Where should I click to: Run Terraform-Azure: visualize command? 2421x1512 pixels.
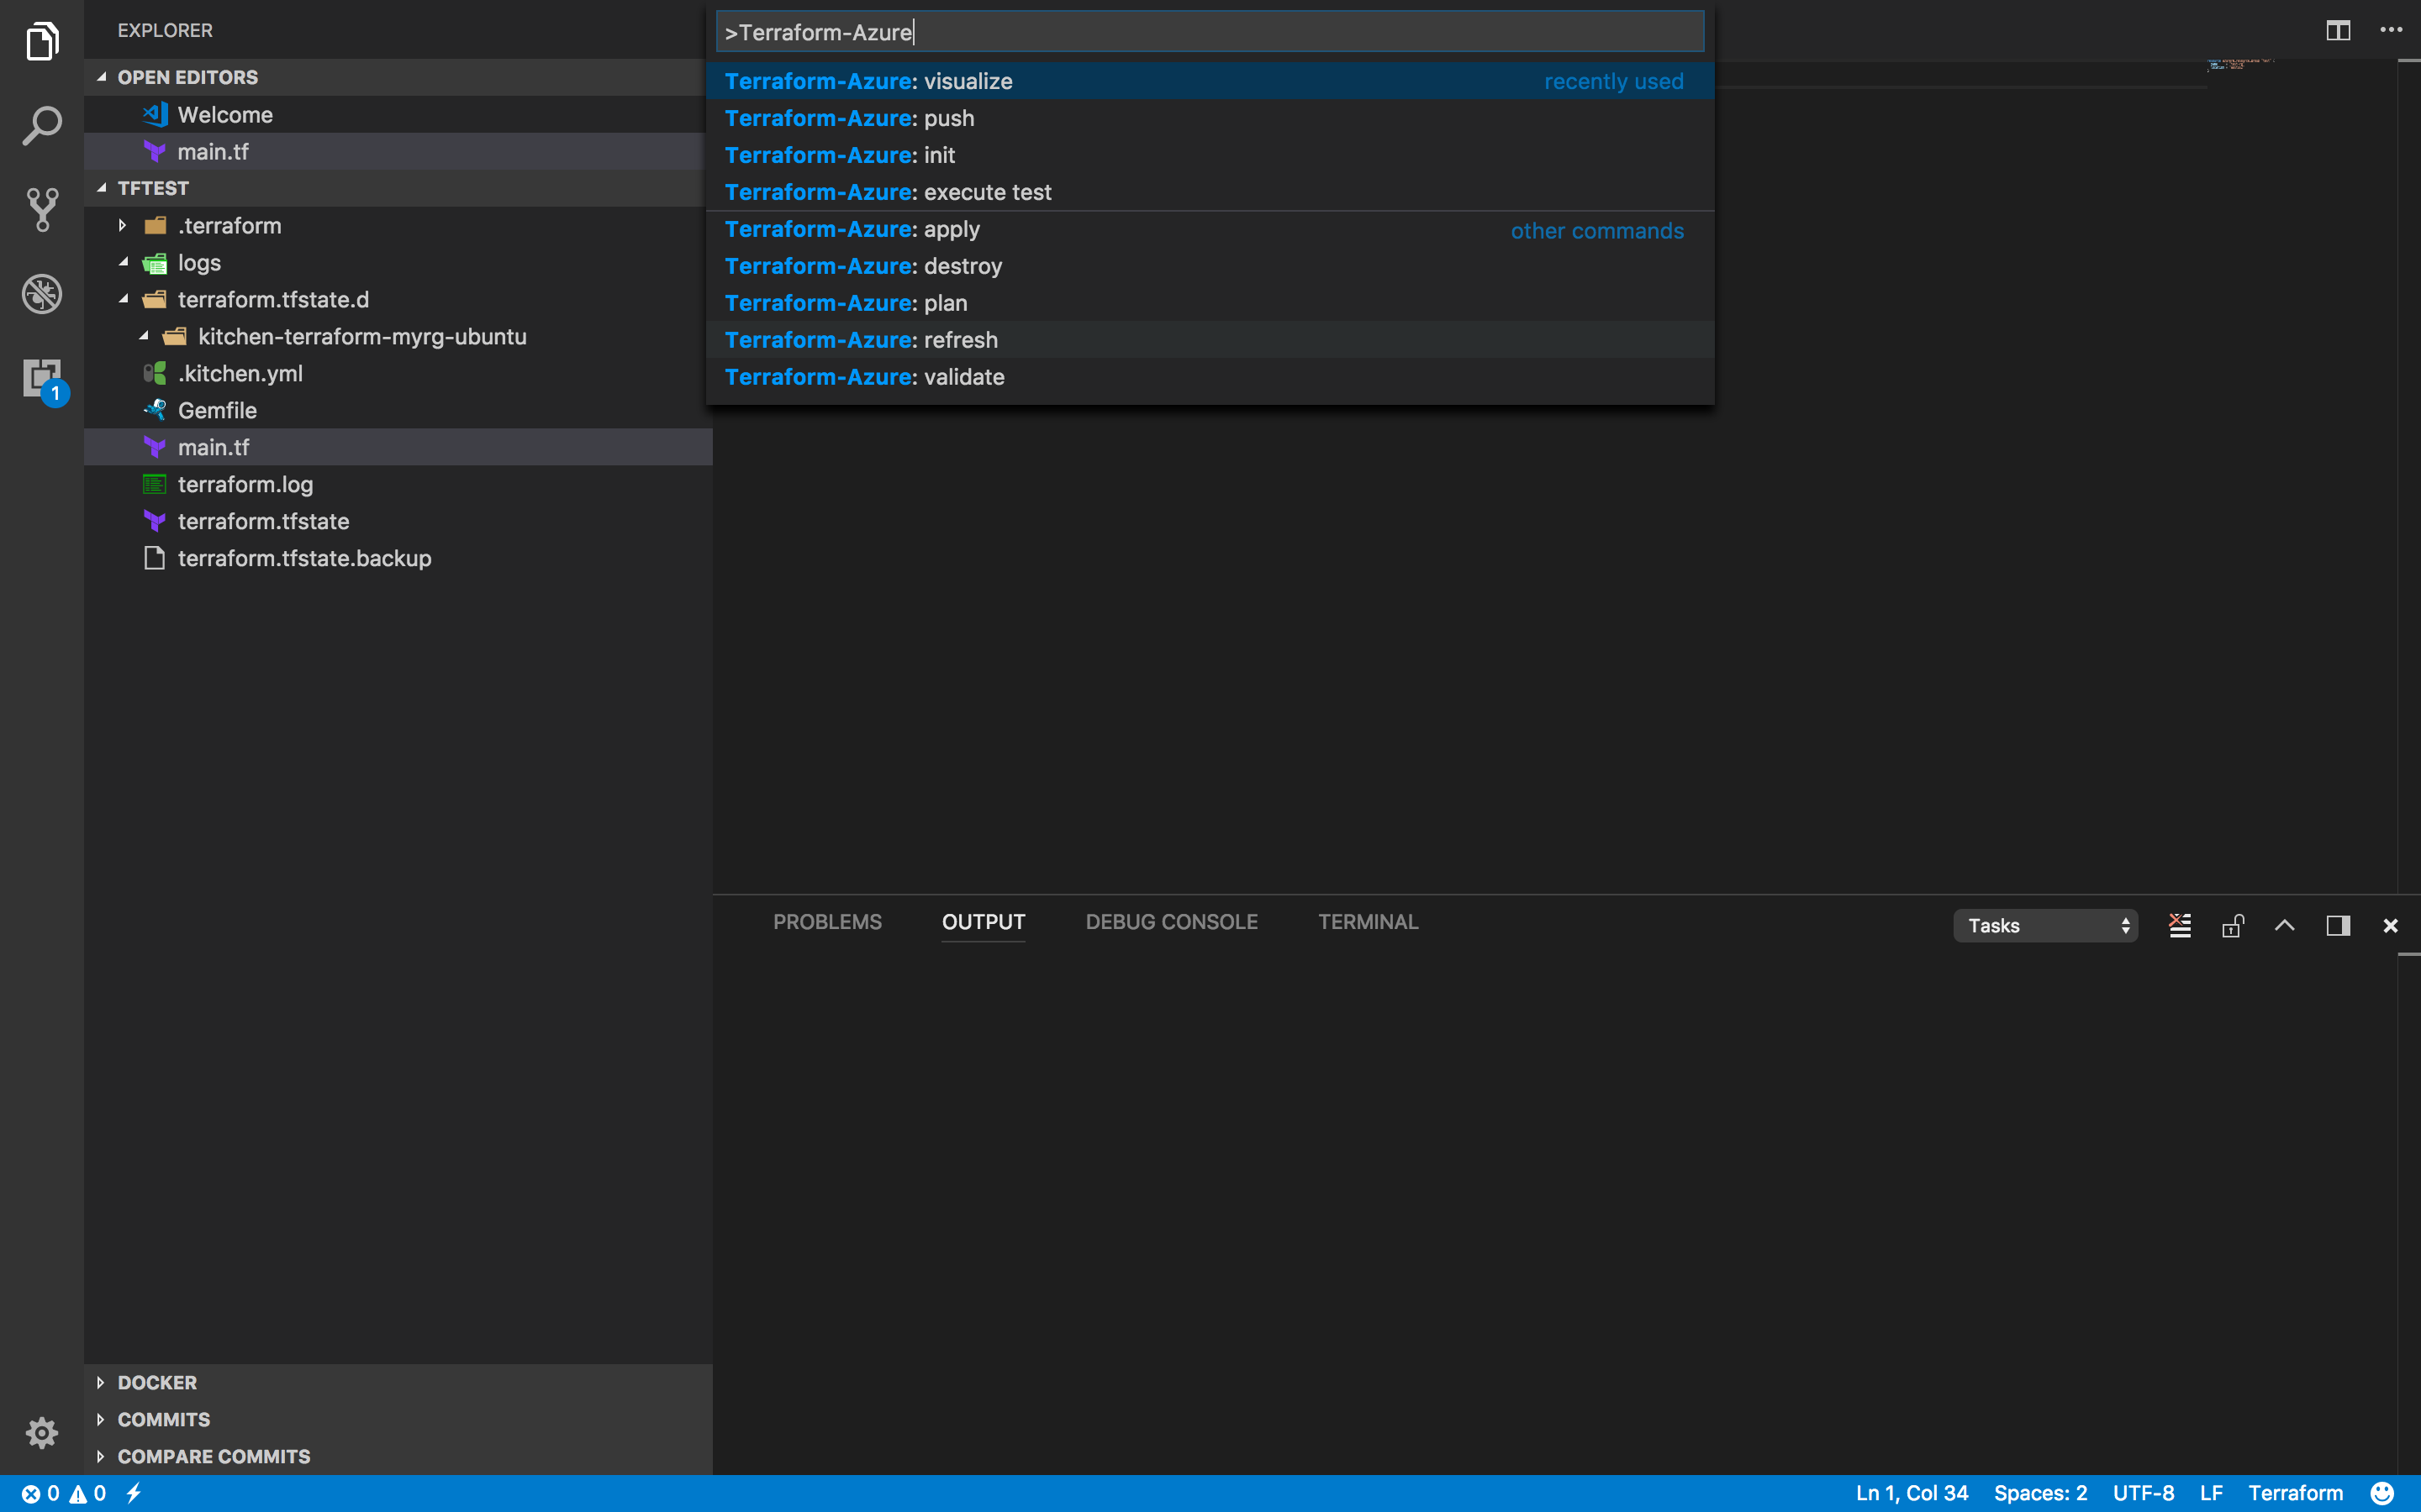pyautogui.click(x=1210, y=81)
